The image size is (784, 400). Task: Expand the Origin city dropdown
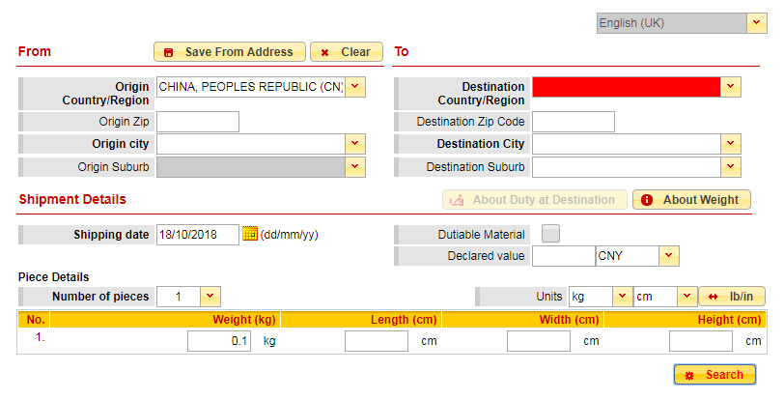[x=356, y=144]
